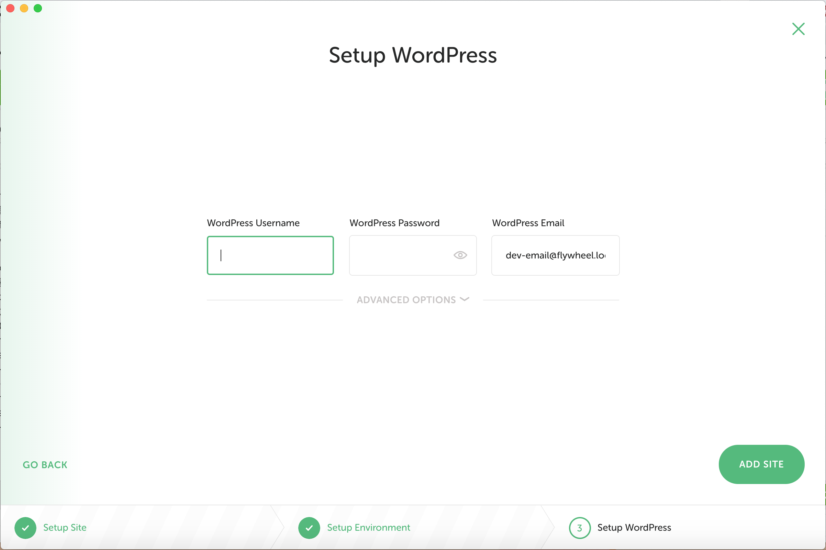Click the Setup Environment checkmark icon
The height and width of the screenshot is (550, 826).
tap(309, 528)
